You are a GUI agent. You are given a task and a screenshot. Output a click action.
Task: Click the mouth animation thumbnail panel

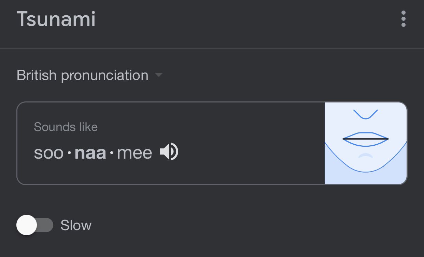coord(366,143)
